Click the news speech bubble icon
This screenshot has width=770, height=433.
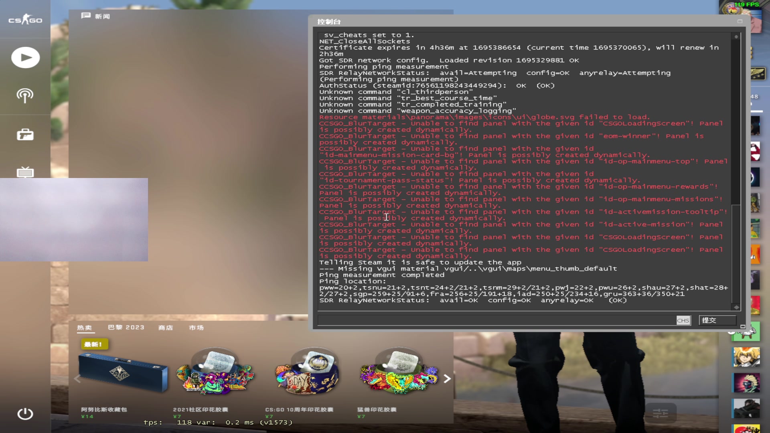tap(85, 16)
